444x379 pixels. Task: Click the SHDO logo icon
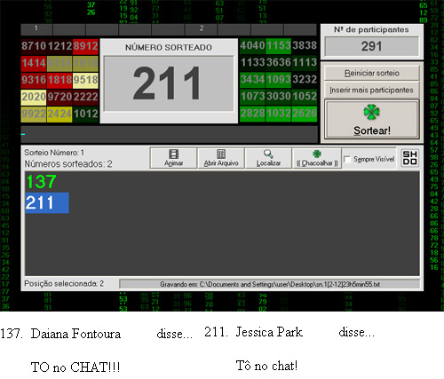point(409,158)
